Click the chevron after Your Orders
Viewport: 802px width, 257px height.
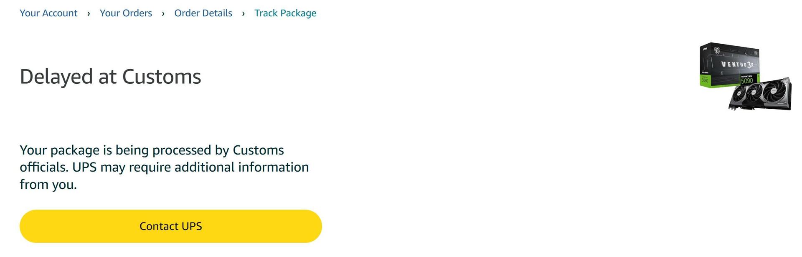[x=163, y=13]
